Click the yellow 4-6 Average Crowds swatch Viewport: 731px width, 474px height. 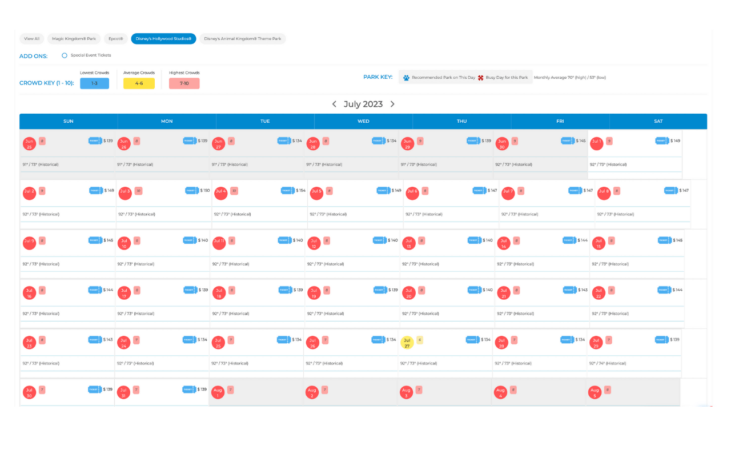pos(139,83)
